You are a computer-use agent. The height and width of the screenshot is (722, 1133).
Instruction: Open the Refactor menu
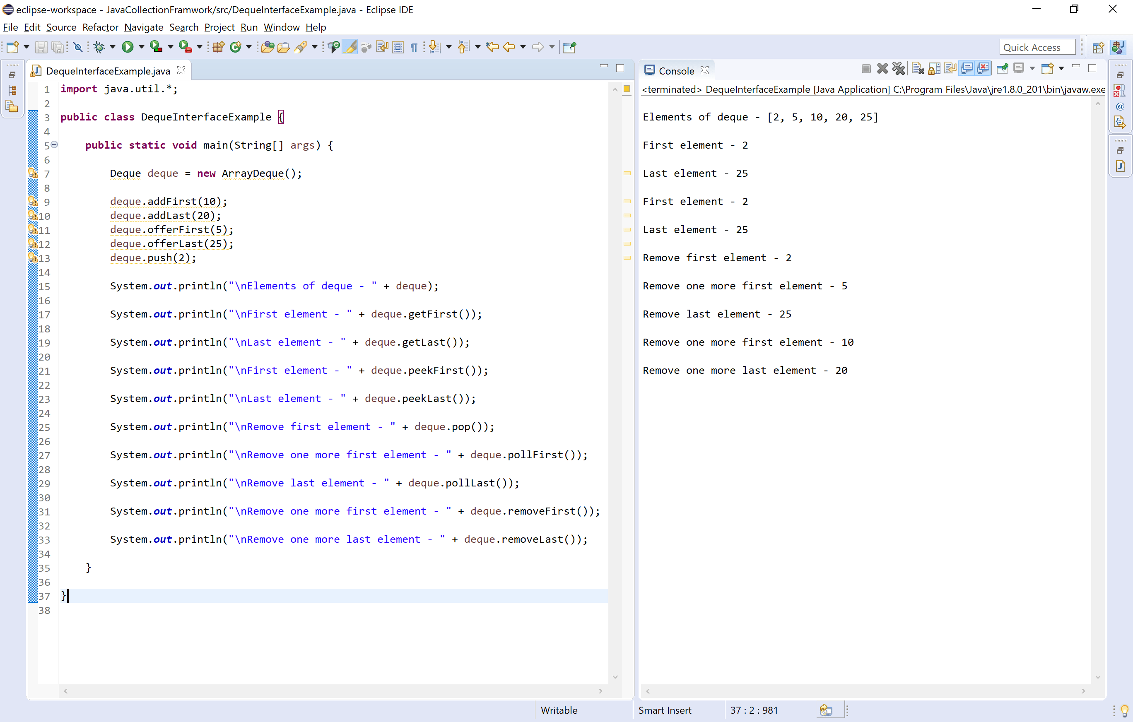click(x=100, y=27)
